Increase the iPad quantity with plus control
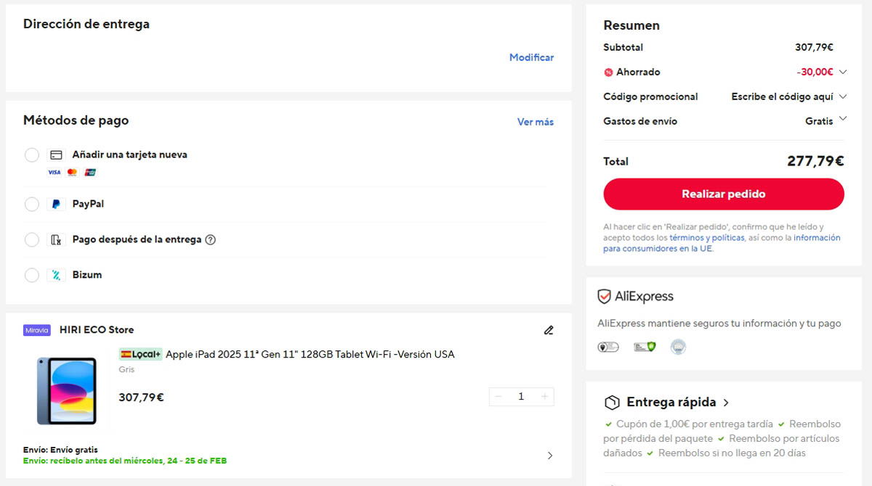 tap(544, 396)
